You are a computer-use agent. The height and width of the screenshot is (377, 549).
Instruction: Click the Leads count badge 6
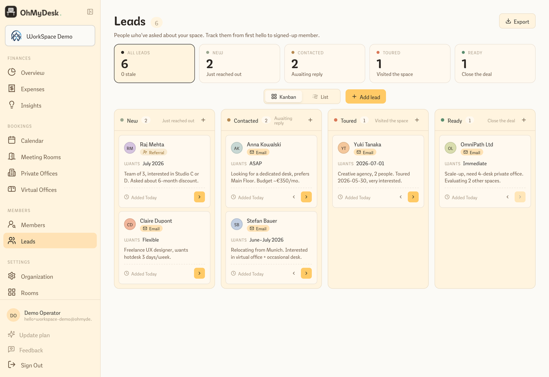point(157,23)
